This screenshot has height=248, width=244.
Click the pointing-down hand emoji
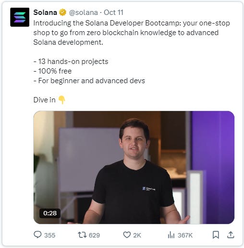(x=61, y=100)
